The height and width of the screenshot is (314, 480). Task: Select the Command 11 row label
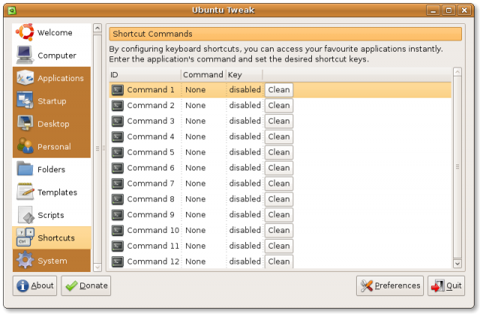pos(153,246)
